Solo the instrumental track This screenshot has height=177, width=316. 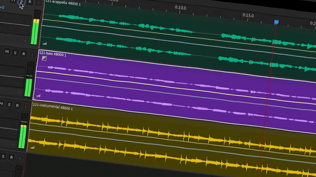tap(9, 105)
